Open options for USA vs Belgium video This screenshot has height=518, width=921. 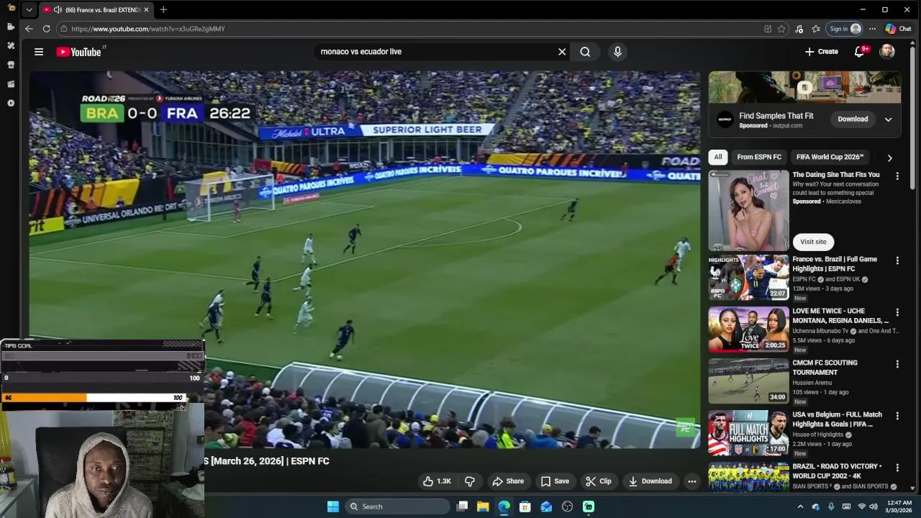897,416
